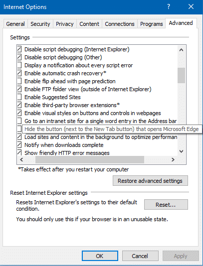Viewport: 203px width, 266px height.
Task: Open the Security tab
Action: coord(40,24)
